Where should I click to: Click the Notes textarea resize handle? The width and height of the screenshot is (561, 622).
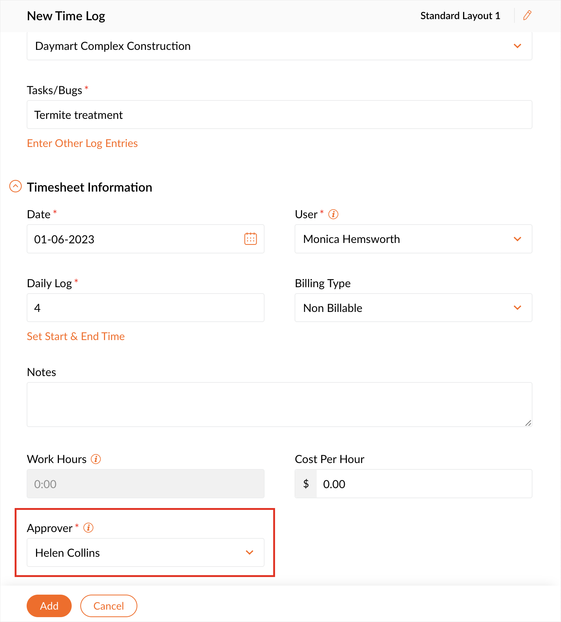coord(528,423)
